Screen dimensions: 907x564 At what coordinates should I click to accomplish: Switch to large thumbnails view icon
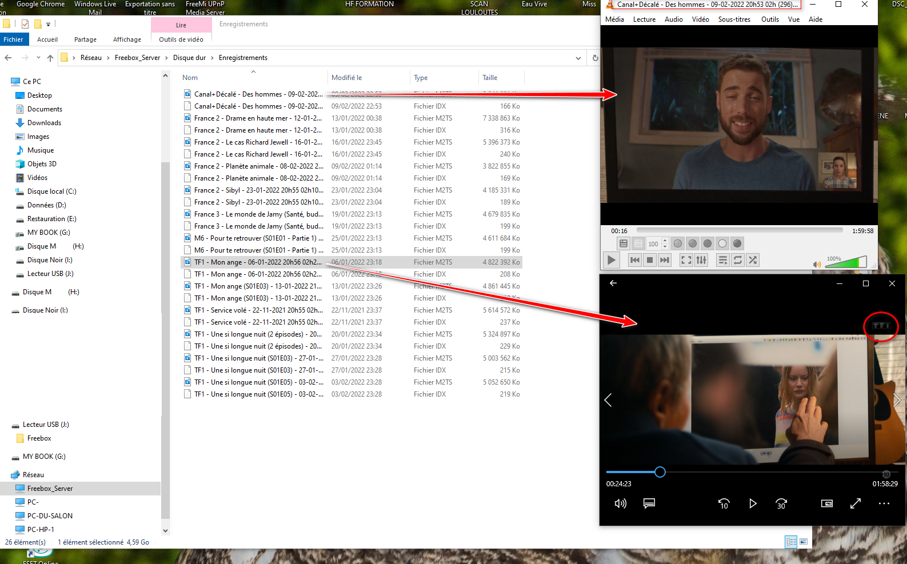point(803,542)
